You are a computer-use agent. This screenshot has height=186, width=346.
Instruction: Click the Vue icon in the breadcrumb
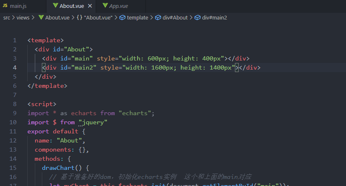[x=41, y=17]
